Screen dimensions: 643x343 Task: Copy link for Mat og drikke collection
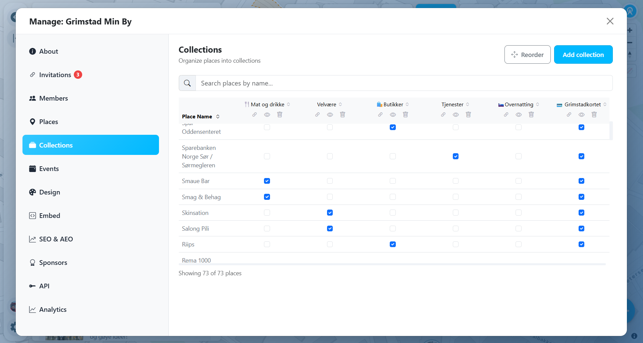255,115
